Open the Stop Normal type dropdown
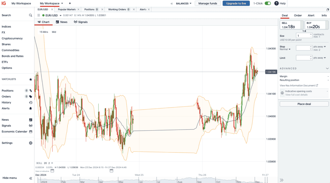 click(285, 49)
